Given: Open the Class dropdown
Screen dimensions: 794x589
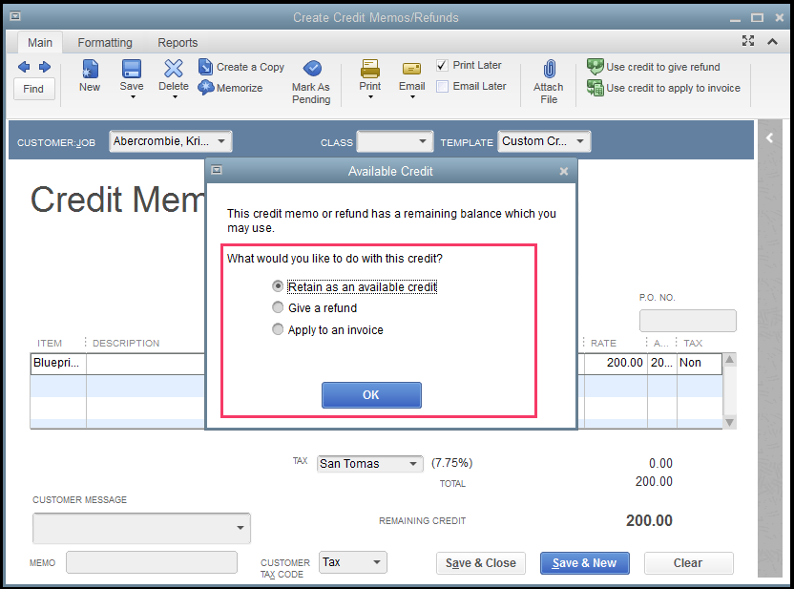Looking at the screenshot, I should pyautogui.click(x=423, y=141).
